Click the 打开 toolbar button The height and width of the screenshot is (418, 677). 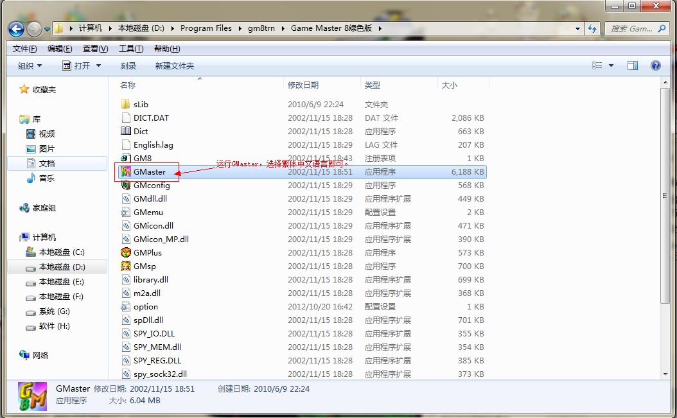pyautogui.click(x=77, y=65)
